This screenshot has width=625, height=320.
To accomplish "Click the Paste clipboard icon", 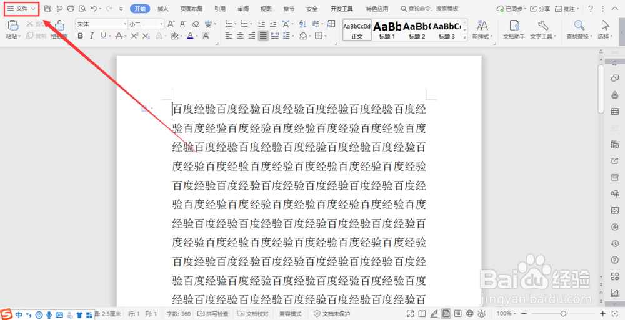I will click(x=13, y=25).
